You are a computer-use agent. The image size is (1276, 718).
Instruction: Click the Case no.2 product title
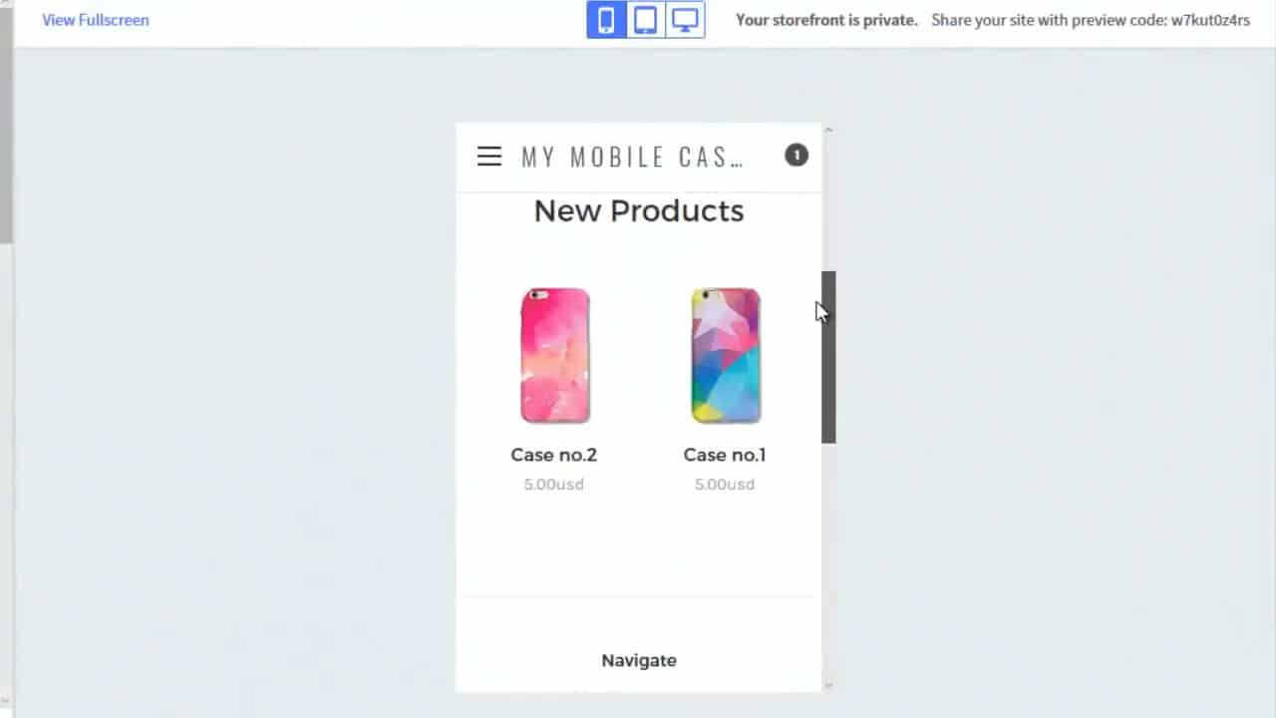coord(554,455)
